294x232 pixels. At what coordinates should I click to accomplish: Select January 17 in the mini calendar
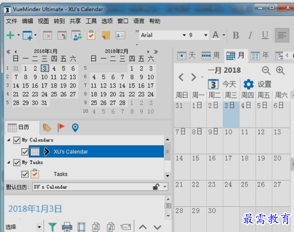coord(44,86)
